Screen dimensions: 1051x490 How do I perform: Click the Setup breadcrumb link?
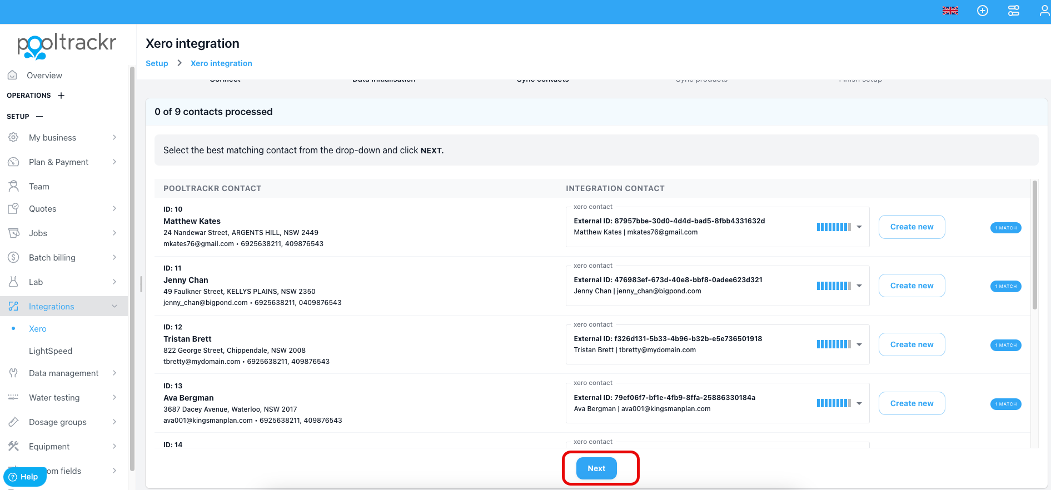(157, 63)
